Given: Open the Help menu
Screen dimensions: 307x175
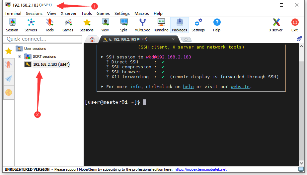Looking at the screenshot, I should 158,14.
